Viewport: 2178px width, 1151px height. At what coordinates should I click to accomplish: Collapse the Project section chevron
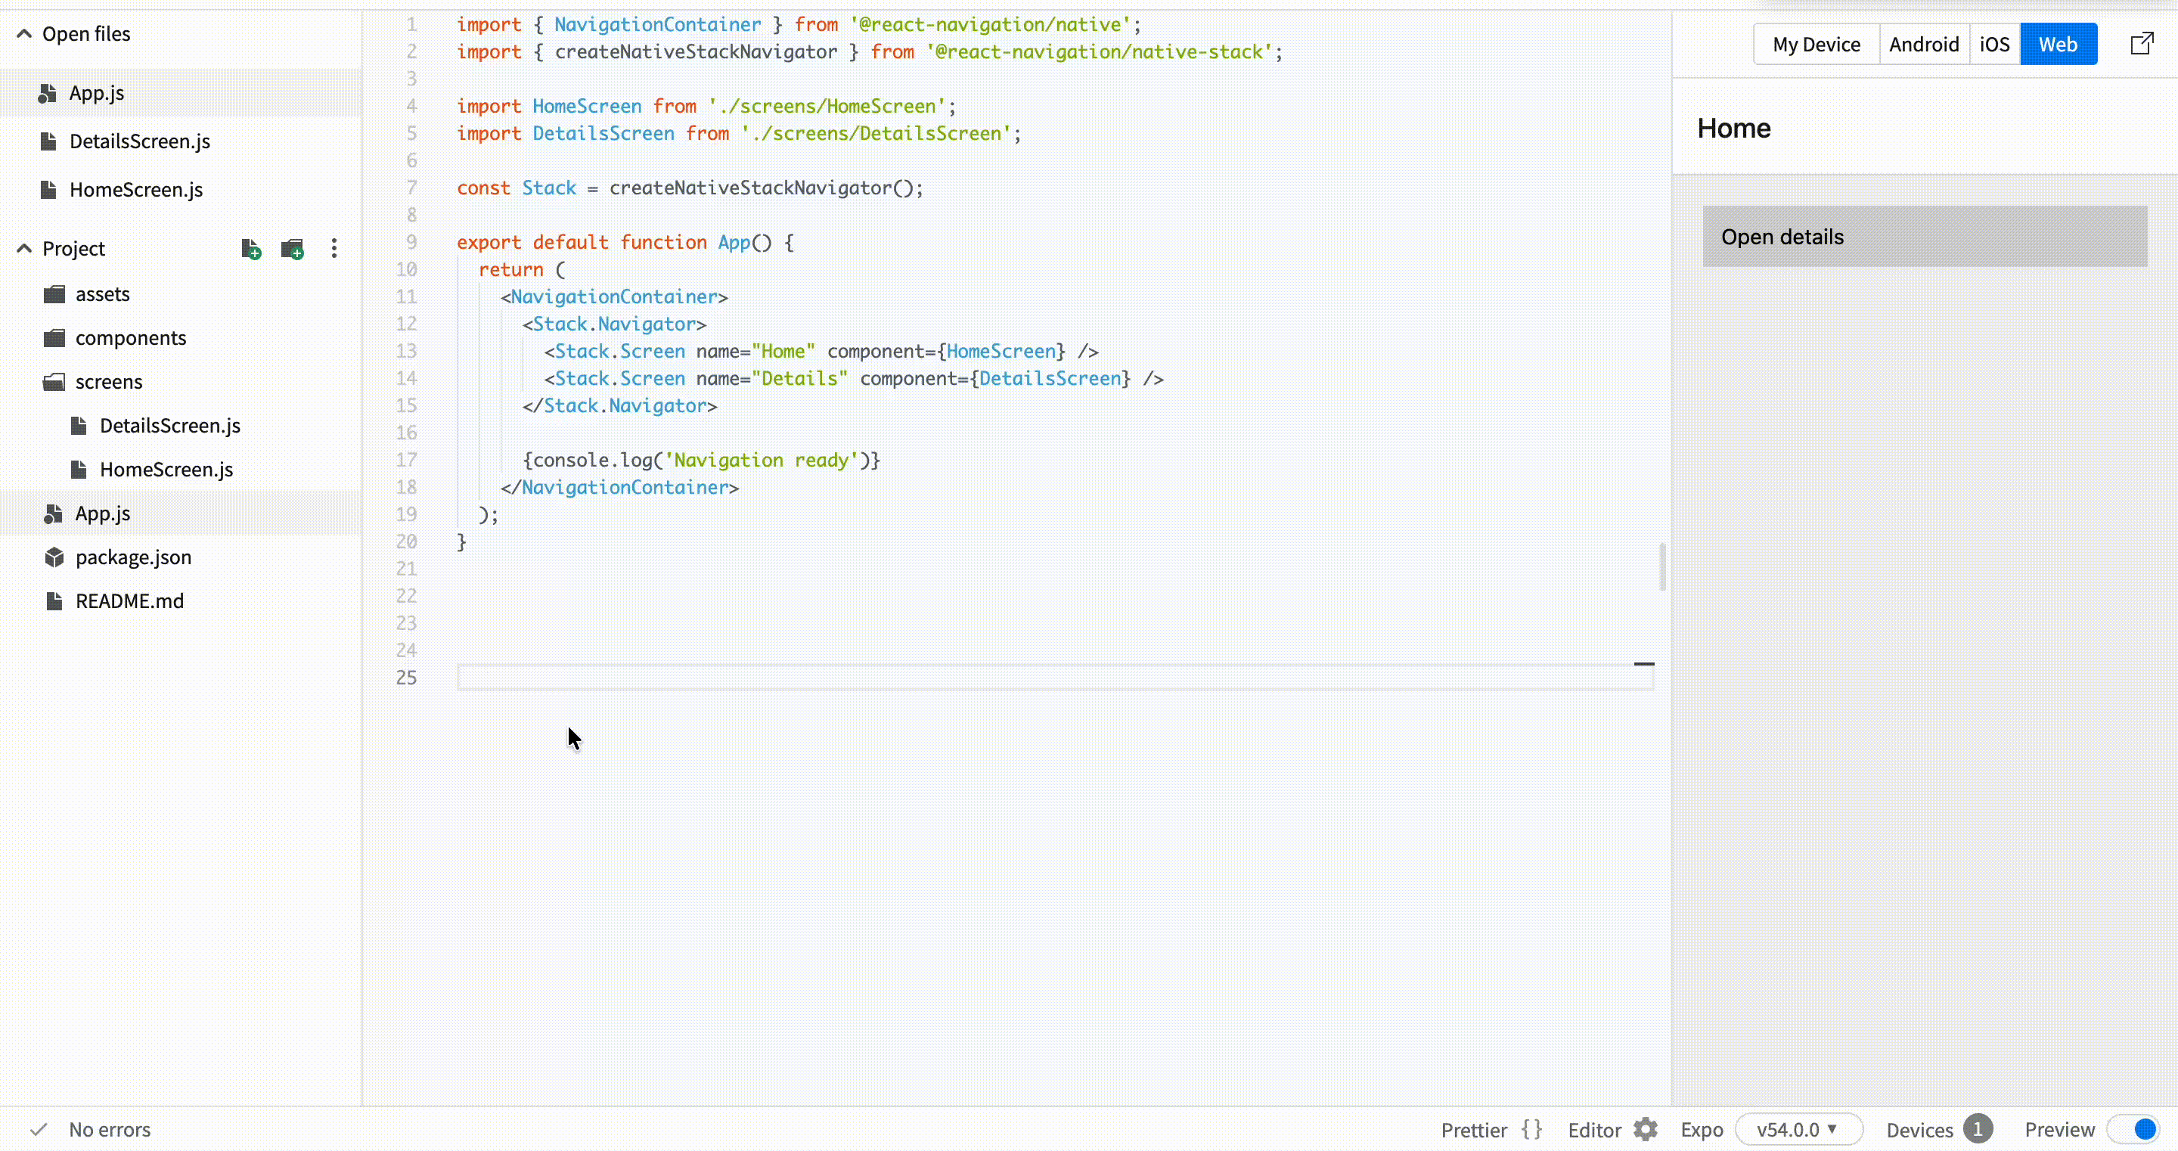tap(24, 249)
